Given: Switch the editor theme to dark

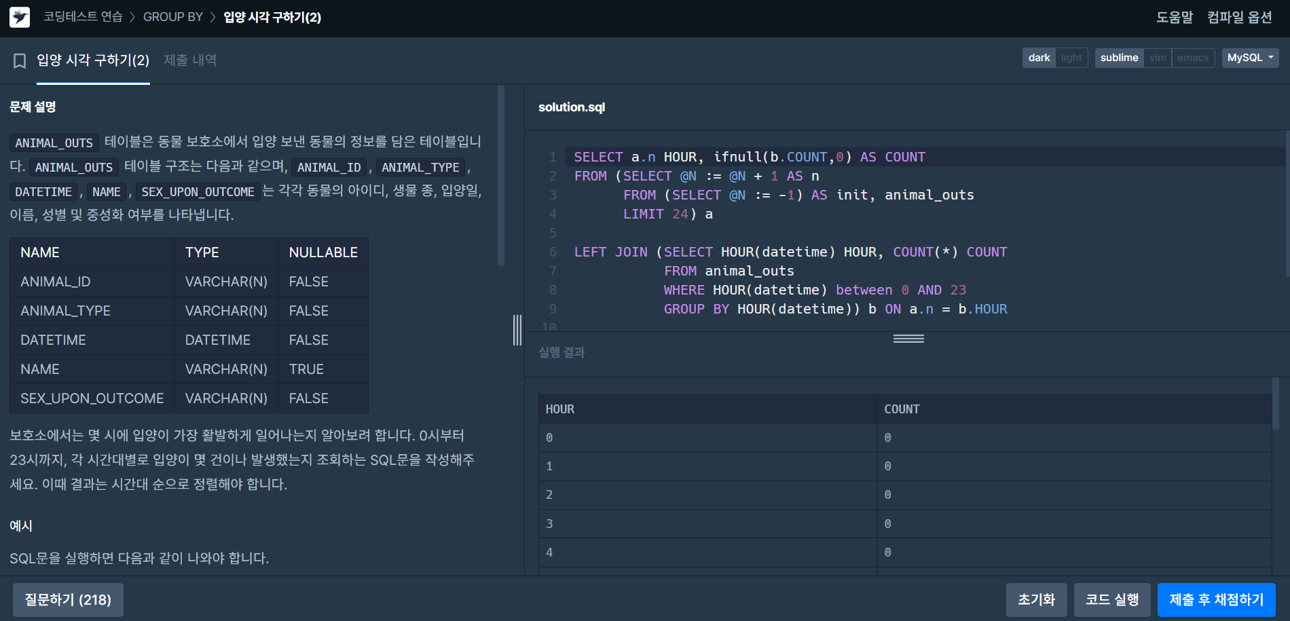Looking at the screenshot, I should 1039,58.
